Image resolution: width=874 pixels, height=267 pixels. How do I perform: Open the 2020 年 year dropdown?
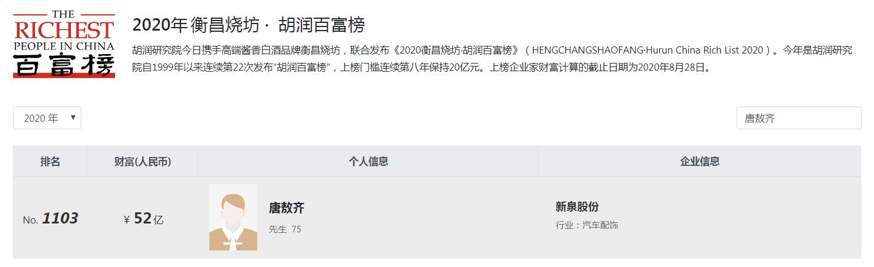[47, 118]
